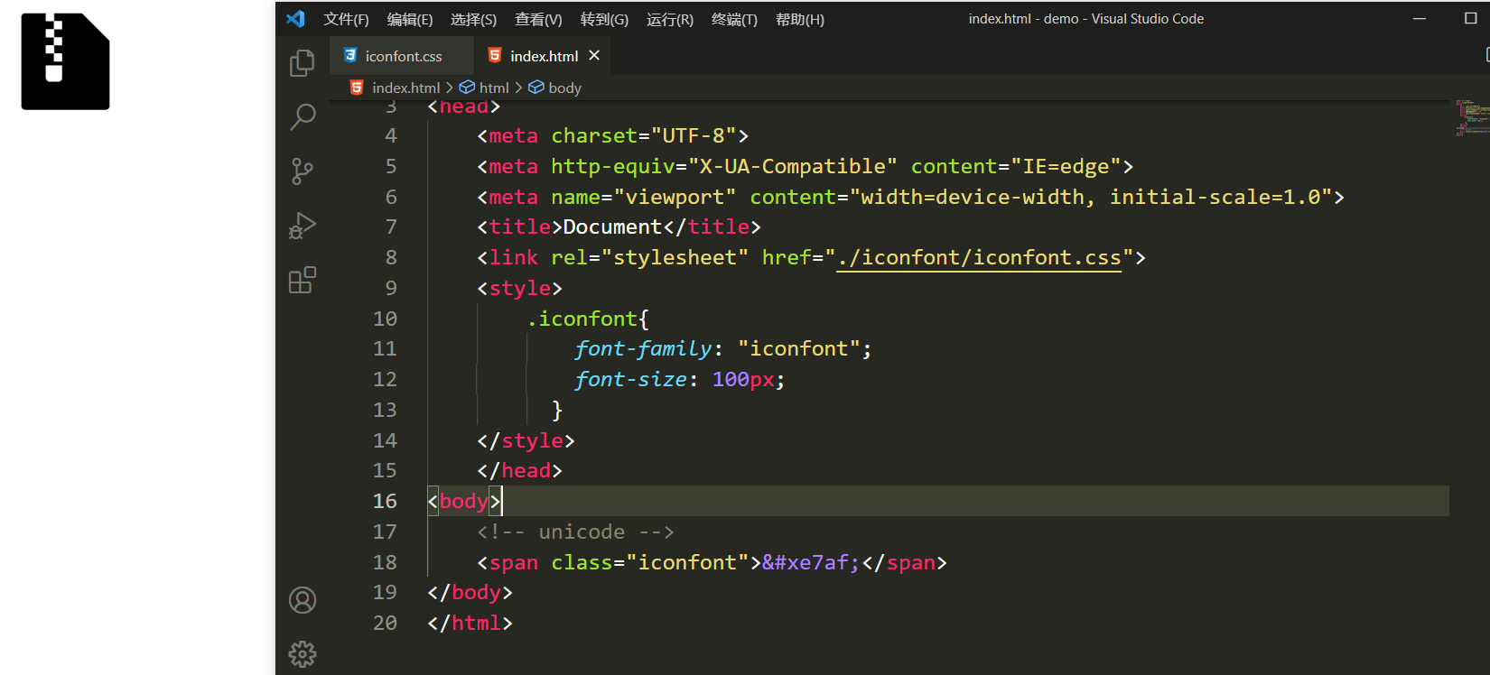This screenshot has width=1490, height=675.
Task: Open the 文件(F) menu
Action: coord(346,19)
